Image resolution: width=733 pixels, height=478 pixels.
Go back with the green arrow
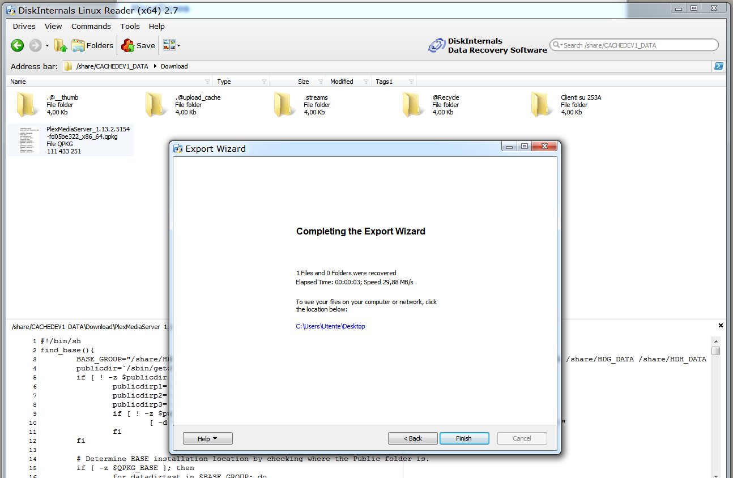(x=18, y=45)
